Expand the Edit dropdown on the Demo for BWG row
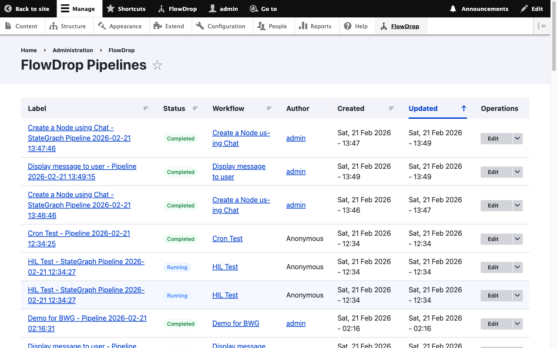557x348 pixels. click(517, 324)
